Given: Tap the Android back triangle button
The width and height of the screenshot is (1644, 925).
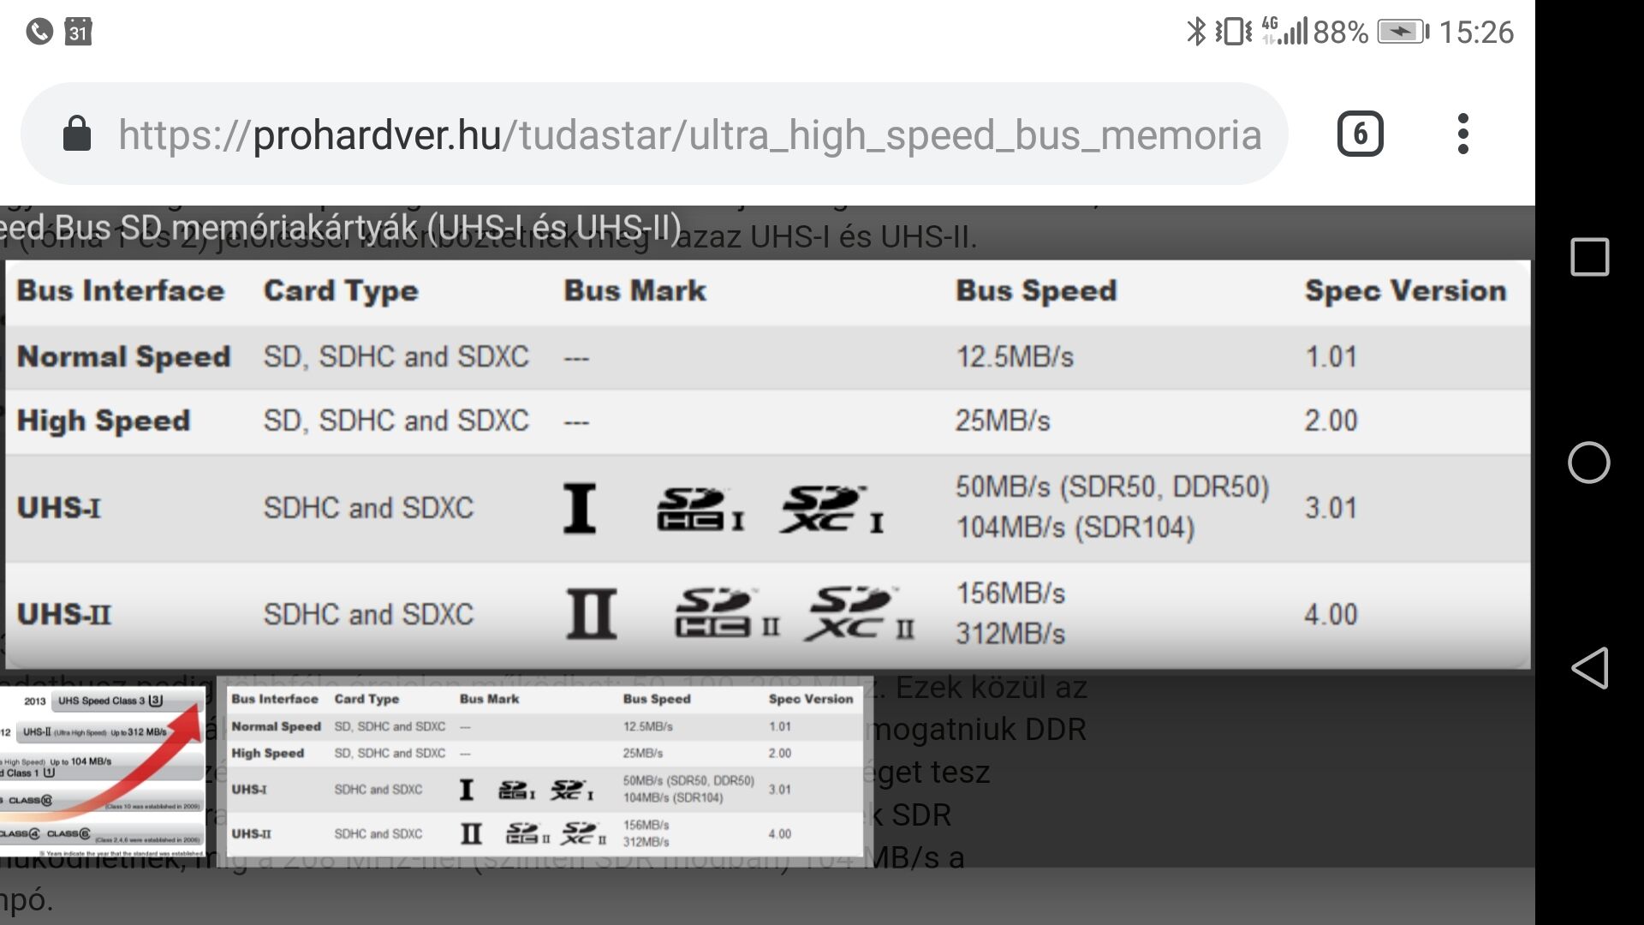Looking at the screenshot, I should coord(1589,668).
